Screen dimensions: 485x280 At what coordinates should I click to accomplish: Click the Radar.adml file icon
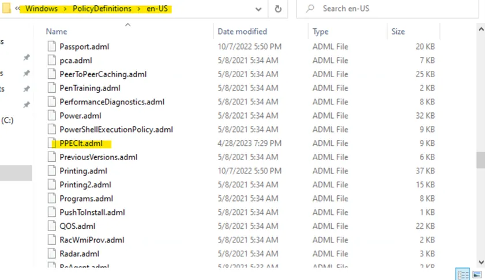(52, 253)
